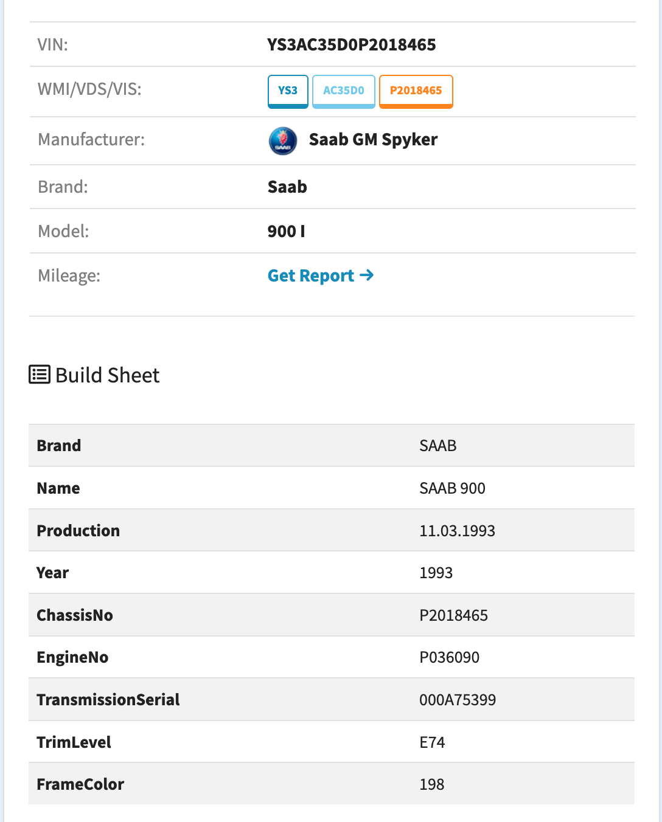Click the Year value 1993
The height and width of the screenshot is (822, 662).
436,573
